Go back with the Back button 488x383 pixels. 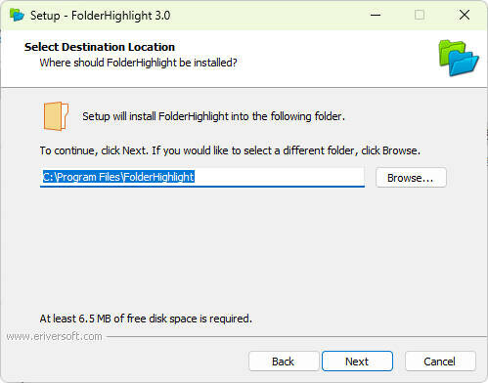[x=283, y=361]
